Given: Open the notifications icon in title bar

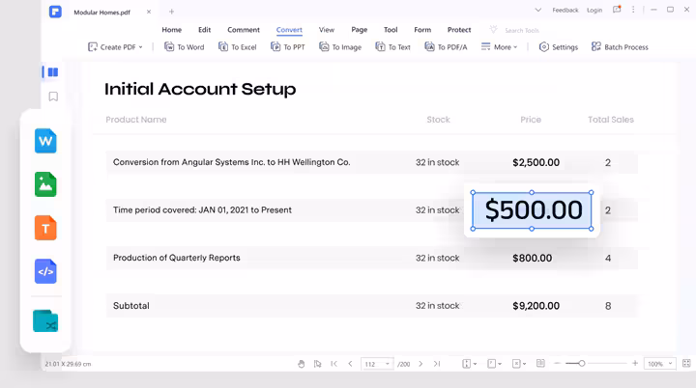Looking at the screenshot, I should pyautogui.click(x=617, y=10).
